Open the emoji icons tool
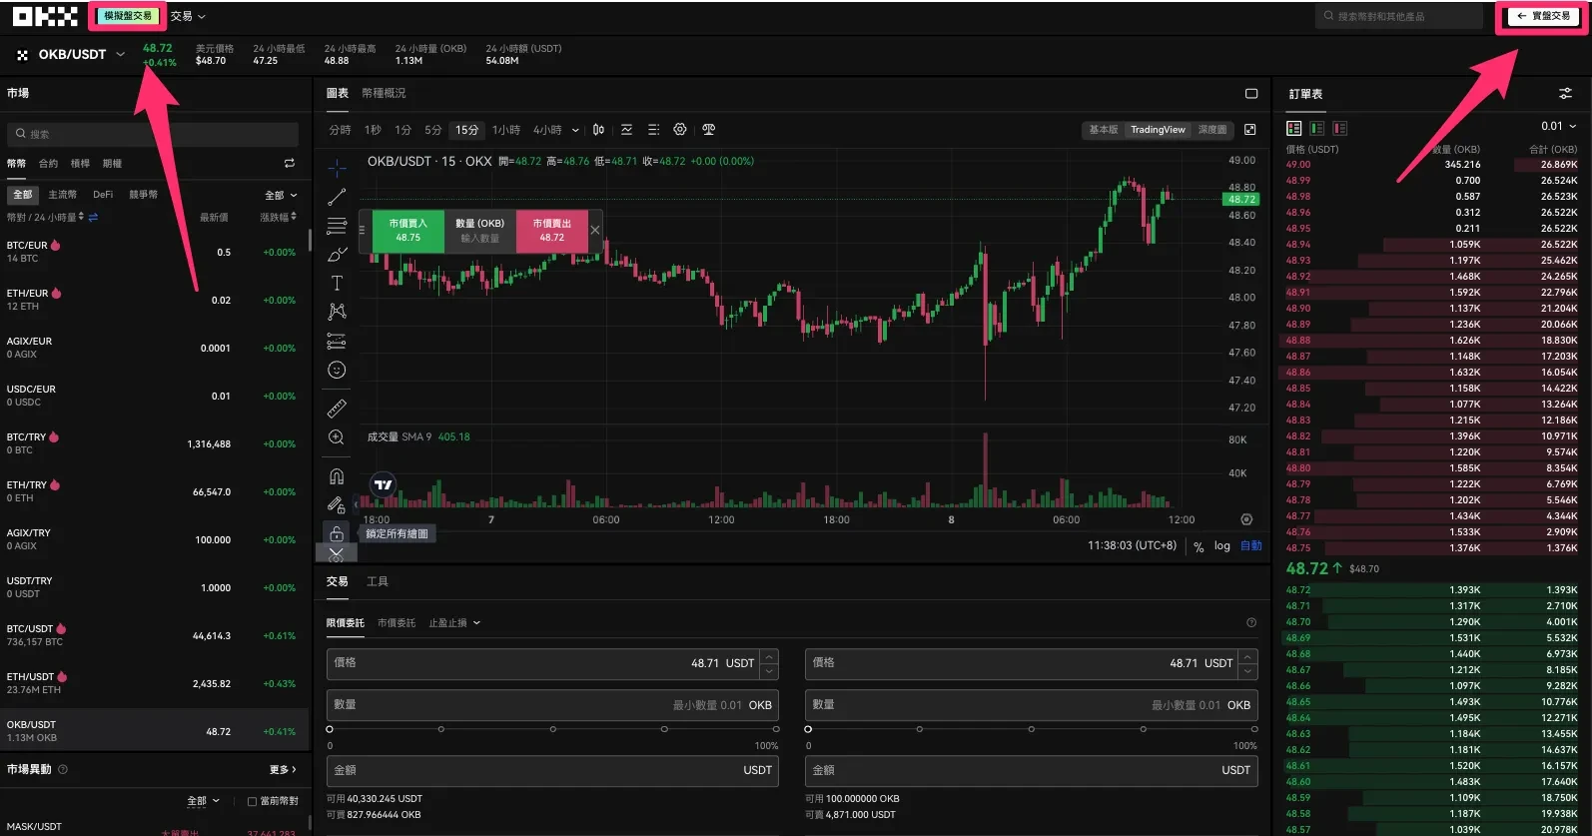1592x836 pixels. click(337, 370)
